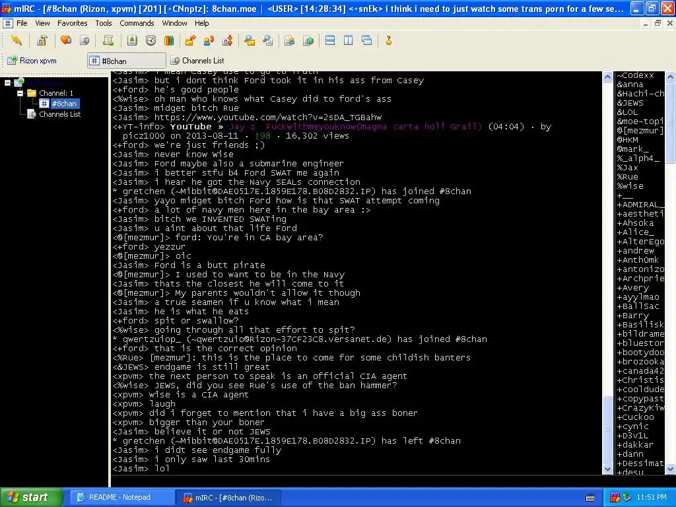Open Received Files magnifier-folder icon
Screen dimensions: 676x507
tap(250, 40)
